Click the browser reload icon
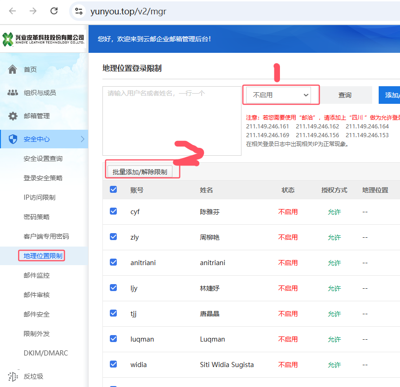Screen dimensions: 400x387 (54, 11)
